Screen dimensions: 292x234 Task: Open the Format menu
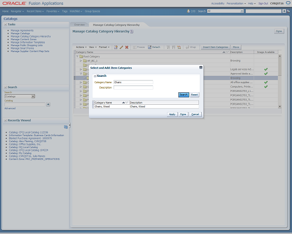(104, 47)
